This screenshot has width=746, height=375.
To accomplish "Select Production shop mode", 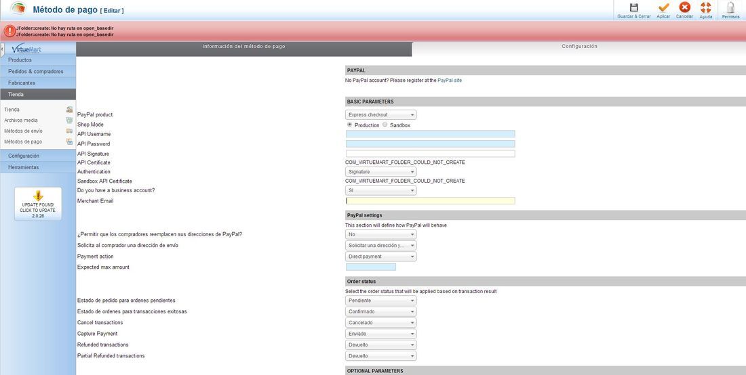I will [350, 125].
